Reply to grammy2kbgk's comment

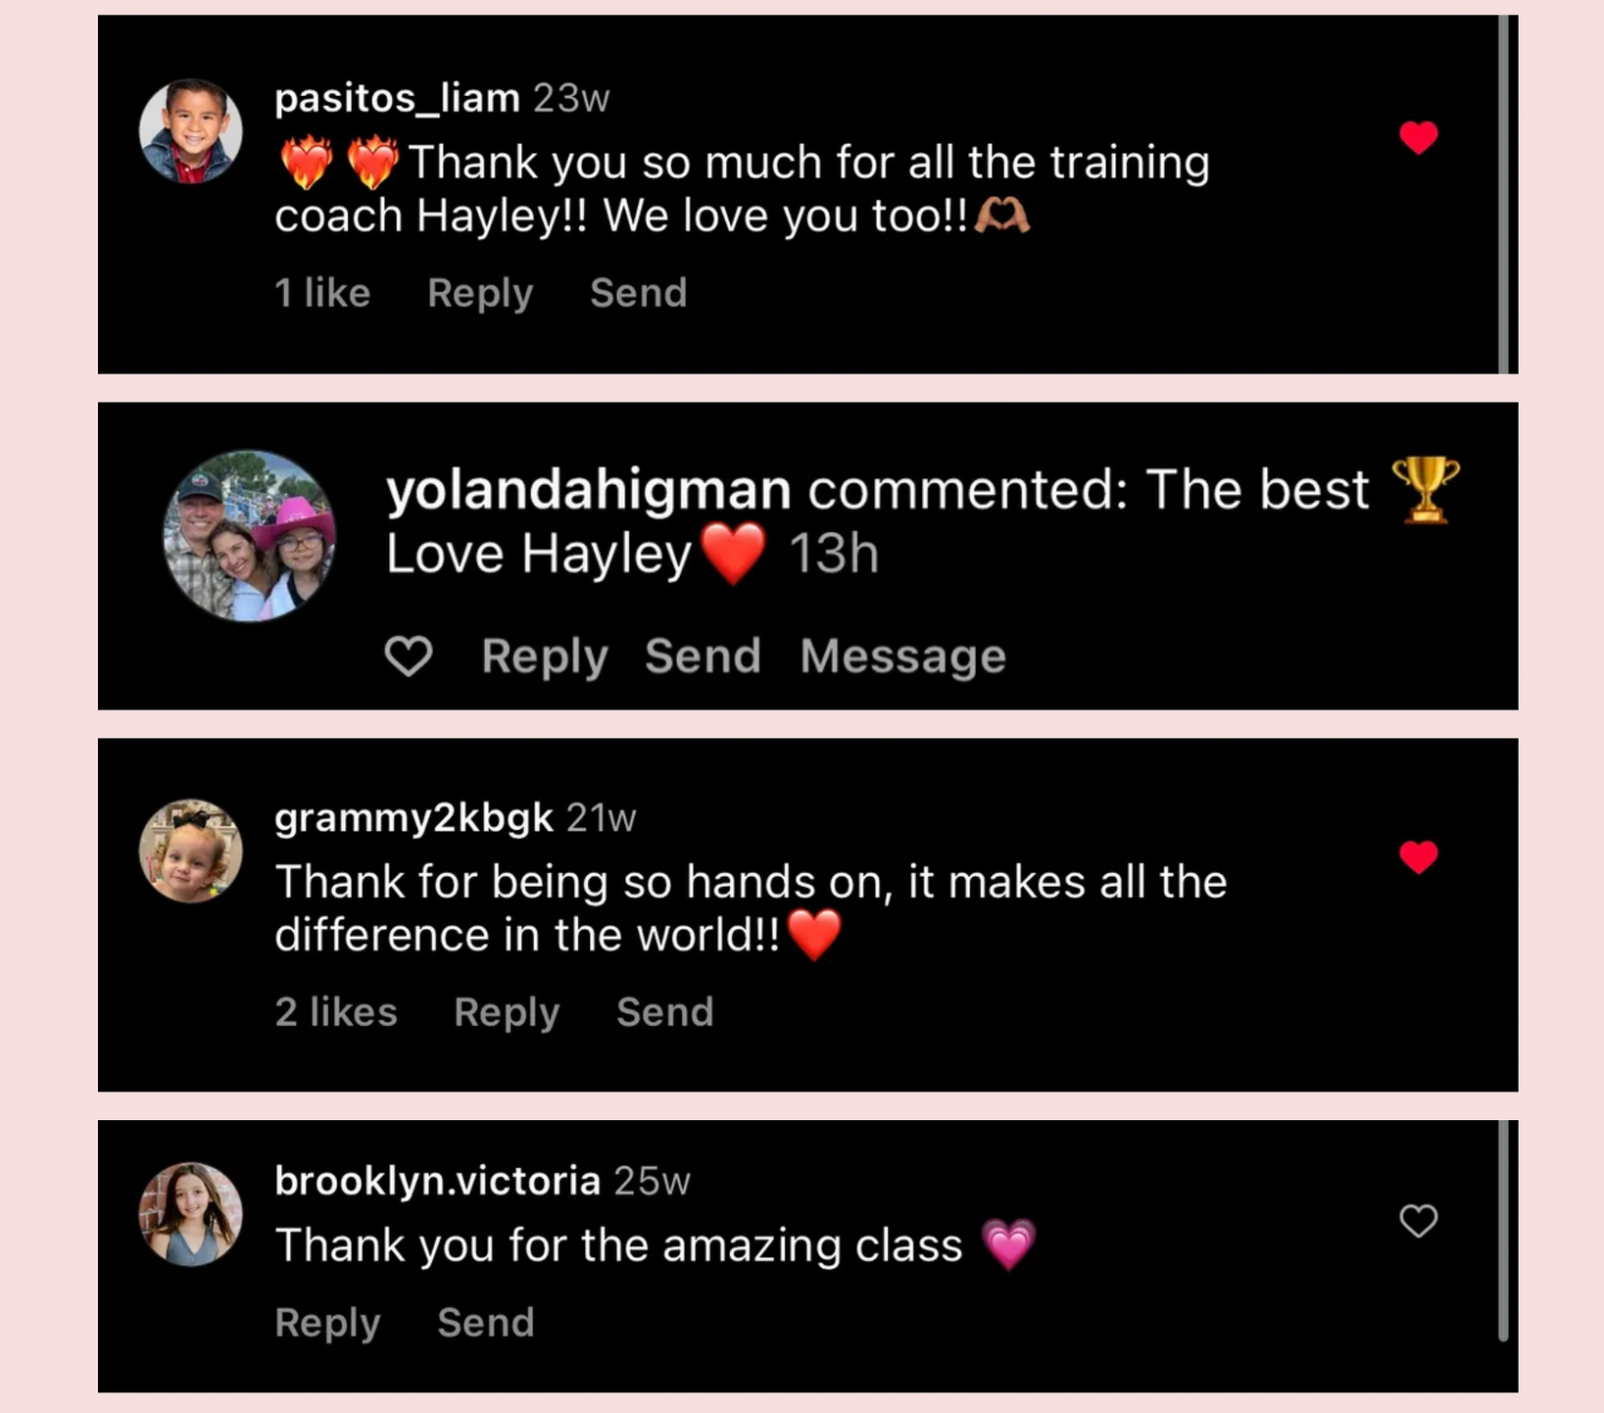tap(507, 1012)
